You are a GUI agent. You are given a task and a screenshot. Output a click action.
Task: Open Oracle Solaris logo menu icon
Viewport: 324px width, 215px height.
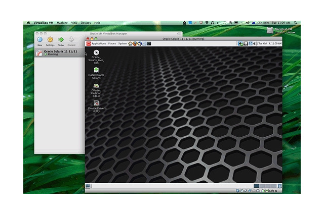89,44
